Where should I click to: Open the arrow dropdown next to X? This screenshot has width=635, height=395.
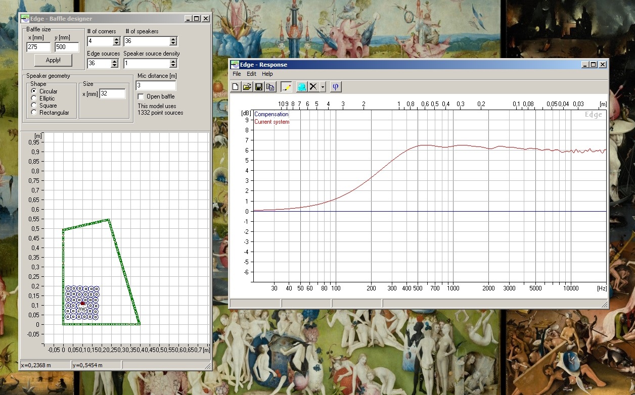tap(323, 87)
